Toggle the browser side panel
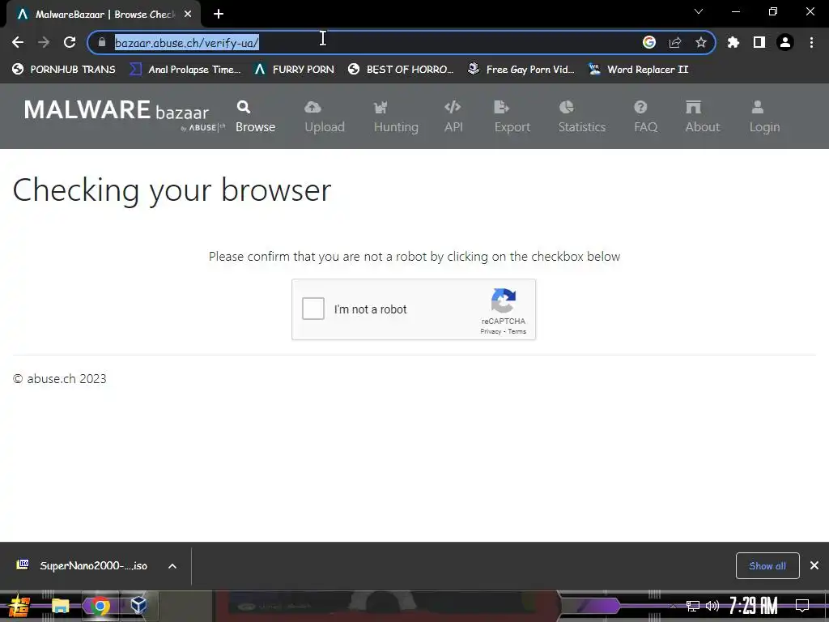Screen dimensions: 829x622 pos(759,42)
